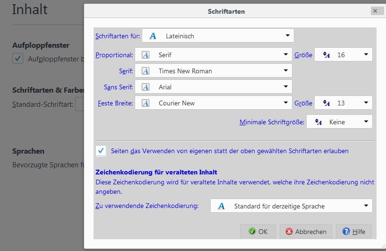Close the Schriftarten dialog window
386x251 pixels.
(375, 11)
